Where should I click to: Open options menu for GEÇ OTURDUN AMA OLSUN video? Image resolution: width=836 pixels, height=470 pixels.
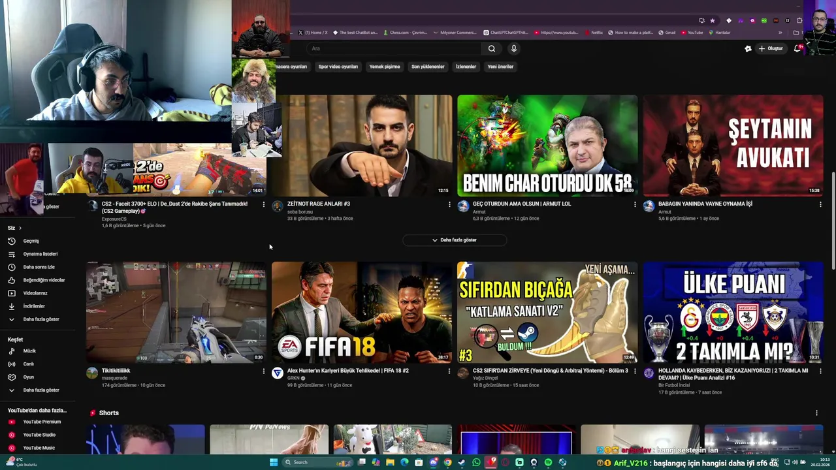(x=635, y=204)
